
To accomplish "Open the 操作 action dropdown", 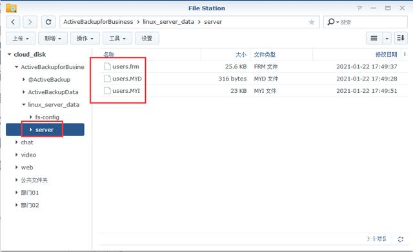I will [x=85, y=39].
